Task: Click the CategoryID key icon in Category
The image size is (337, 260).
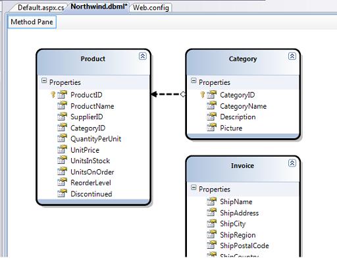Action: point(203,95)
